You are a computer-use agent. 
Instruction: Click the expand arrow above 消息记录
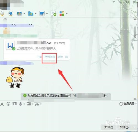click(135, 99)
